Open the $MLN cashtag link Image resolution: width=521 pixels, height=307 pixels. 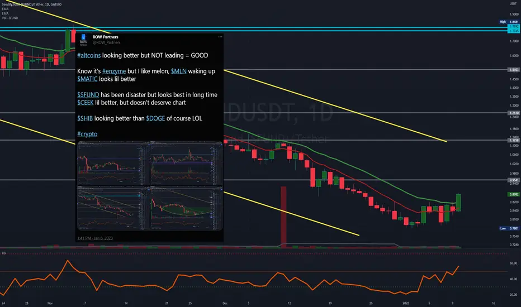[179, 71]
